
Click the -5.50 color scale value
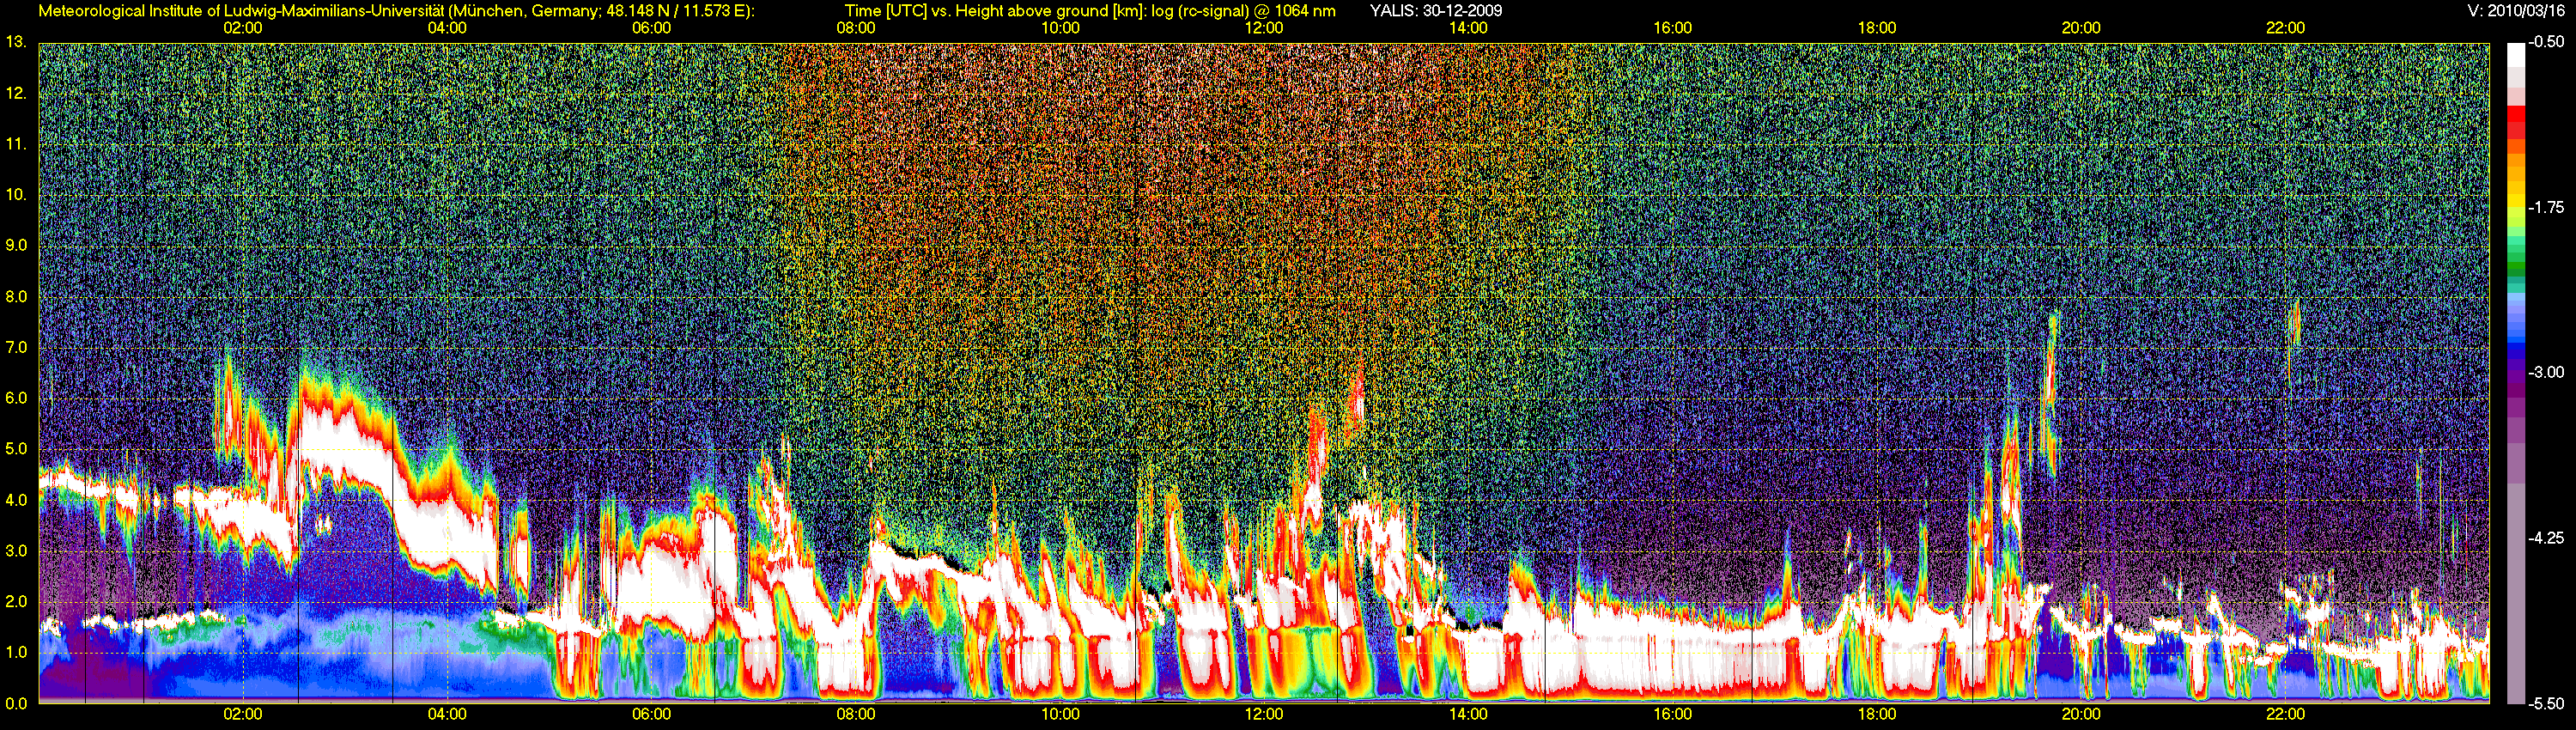pos(2546,703)
